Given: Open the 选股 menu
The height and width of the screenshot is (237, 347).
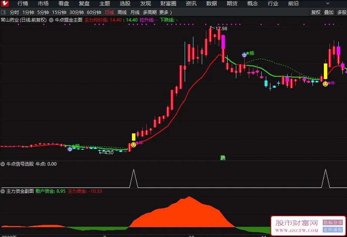Looking at the screenshot, I should (x=125, y=3).
